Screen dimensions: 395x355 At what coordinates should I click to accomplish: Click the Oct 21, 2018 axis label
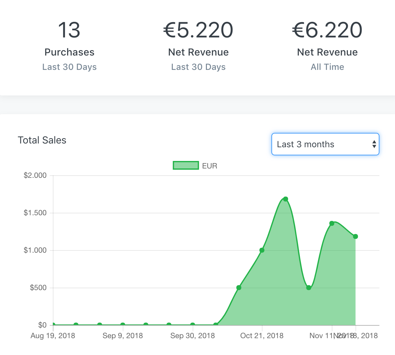262,336
